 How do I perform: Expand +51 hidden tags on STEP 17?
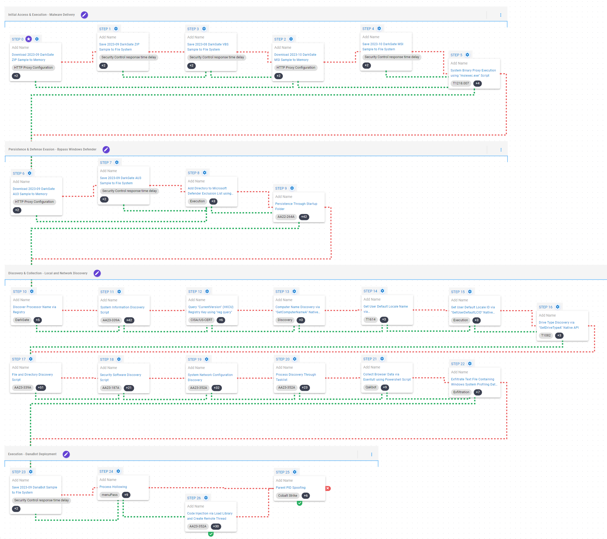coord(41,388)
